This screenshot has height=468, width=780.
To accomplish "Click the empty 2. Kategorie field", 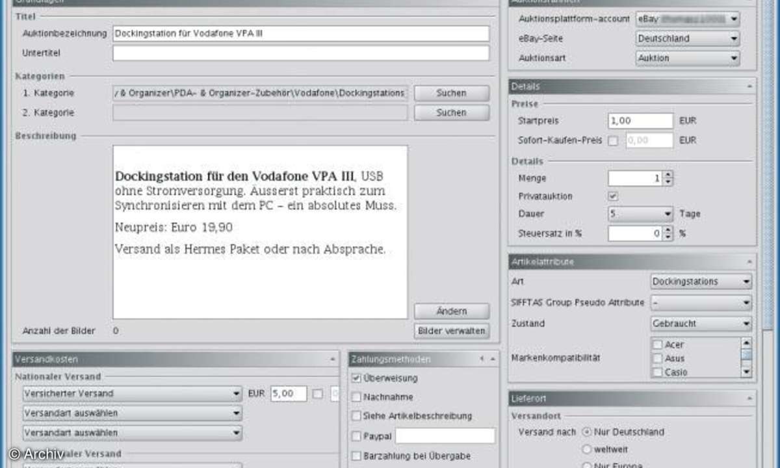I will pos(260,112).
